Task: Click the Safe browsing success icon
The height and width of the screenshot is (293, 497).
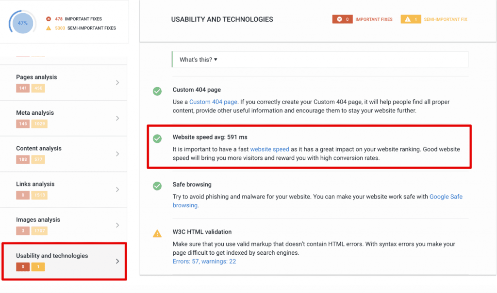Action: 157,185
